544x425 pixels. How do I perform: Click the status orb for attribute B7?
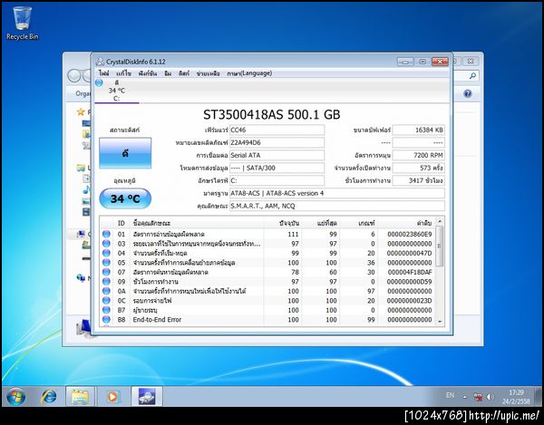[x=106, y=310]
